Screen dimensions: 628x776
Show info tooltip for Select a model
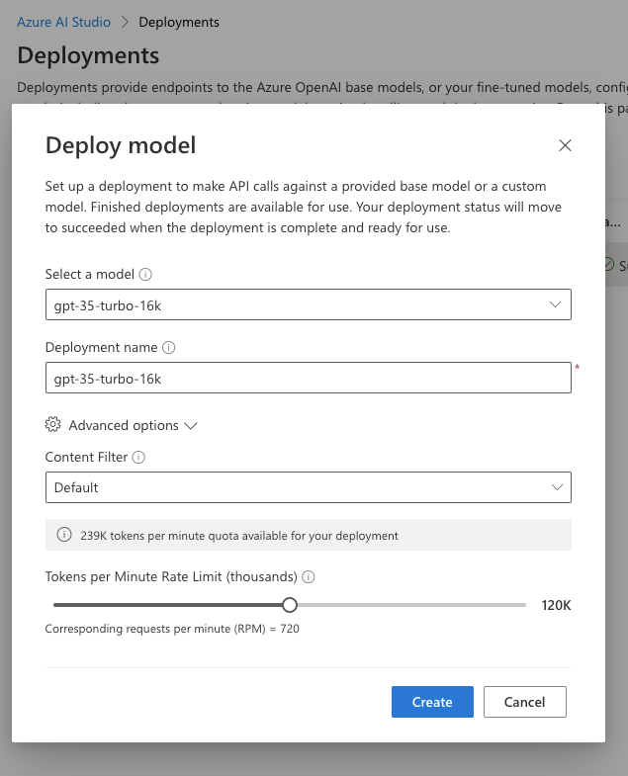pyautogui.click(x=145, y=274)
